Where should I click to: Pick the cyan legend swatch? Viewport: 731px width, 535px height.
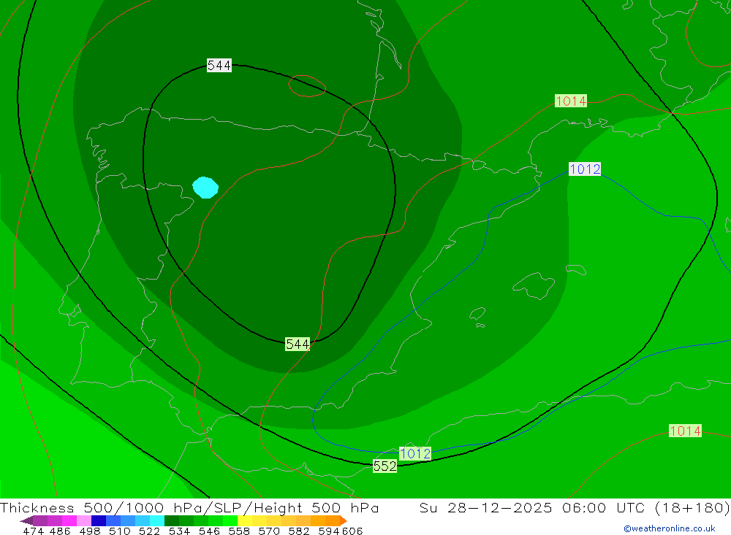(156, 520)
